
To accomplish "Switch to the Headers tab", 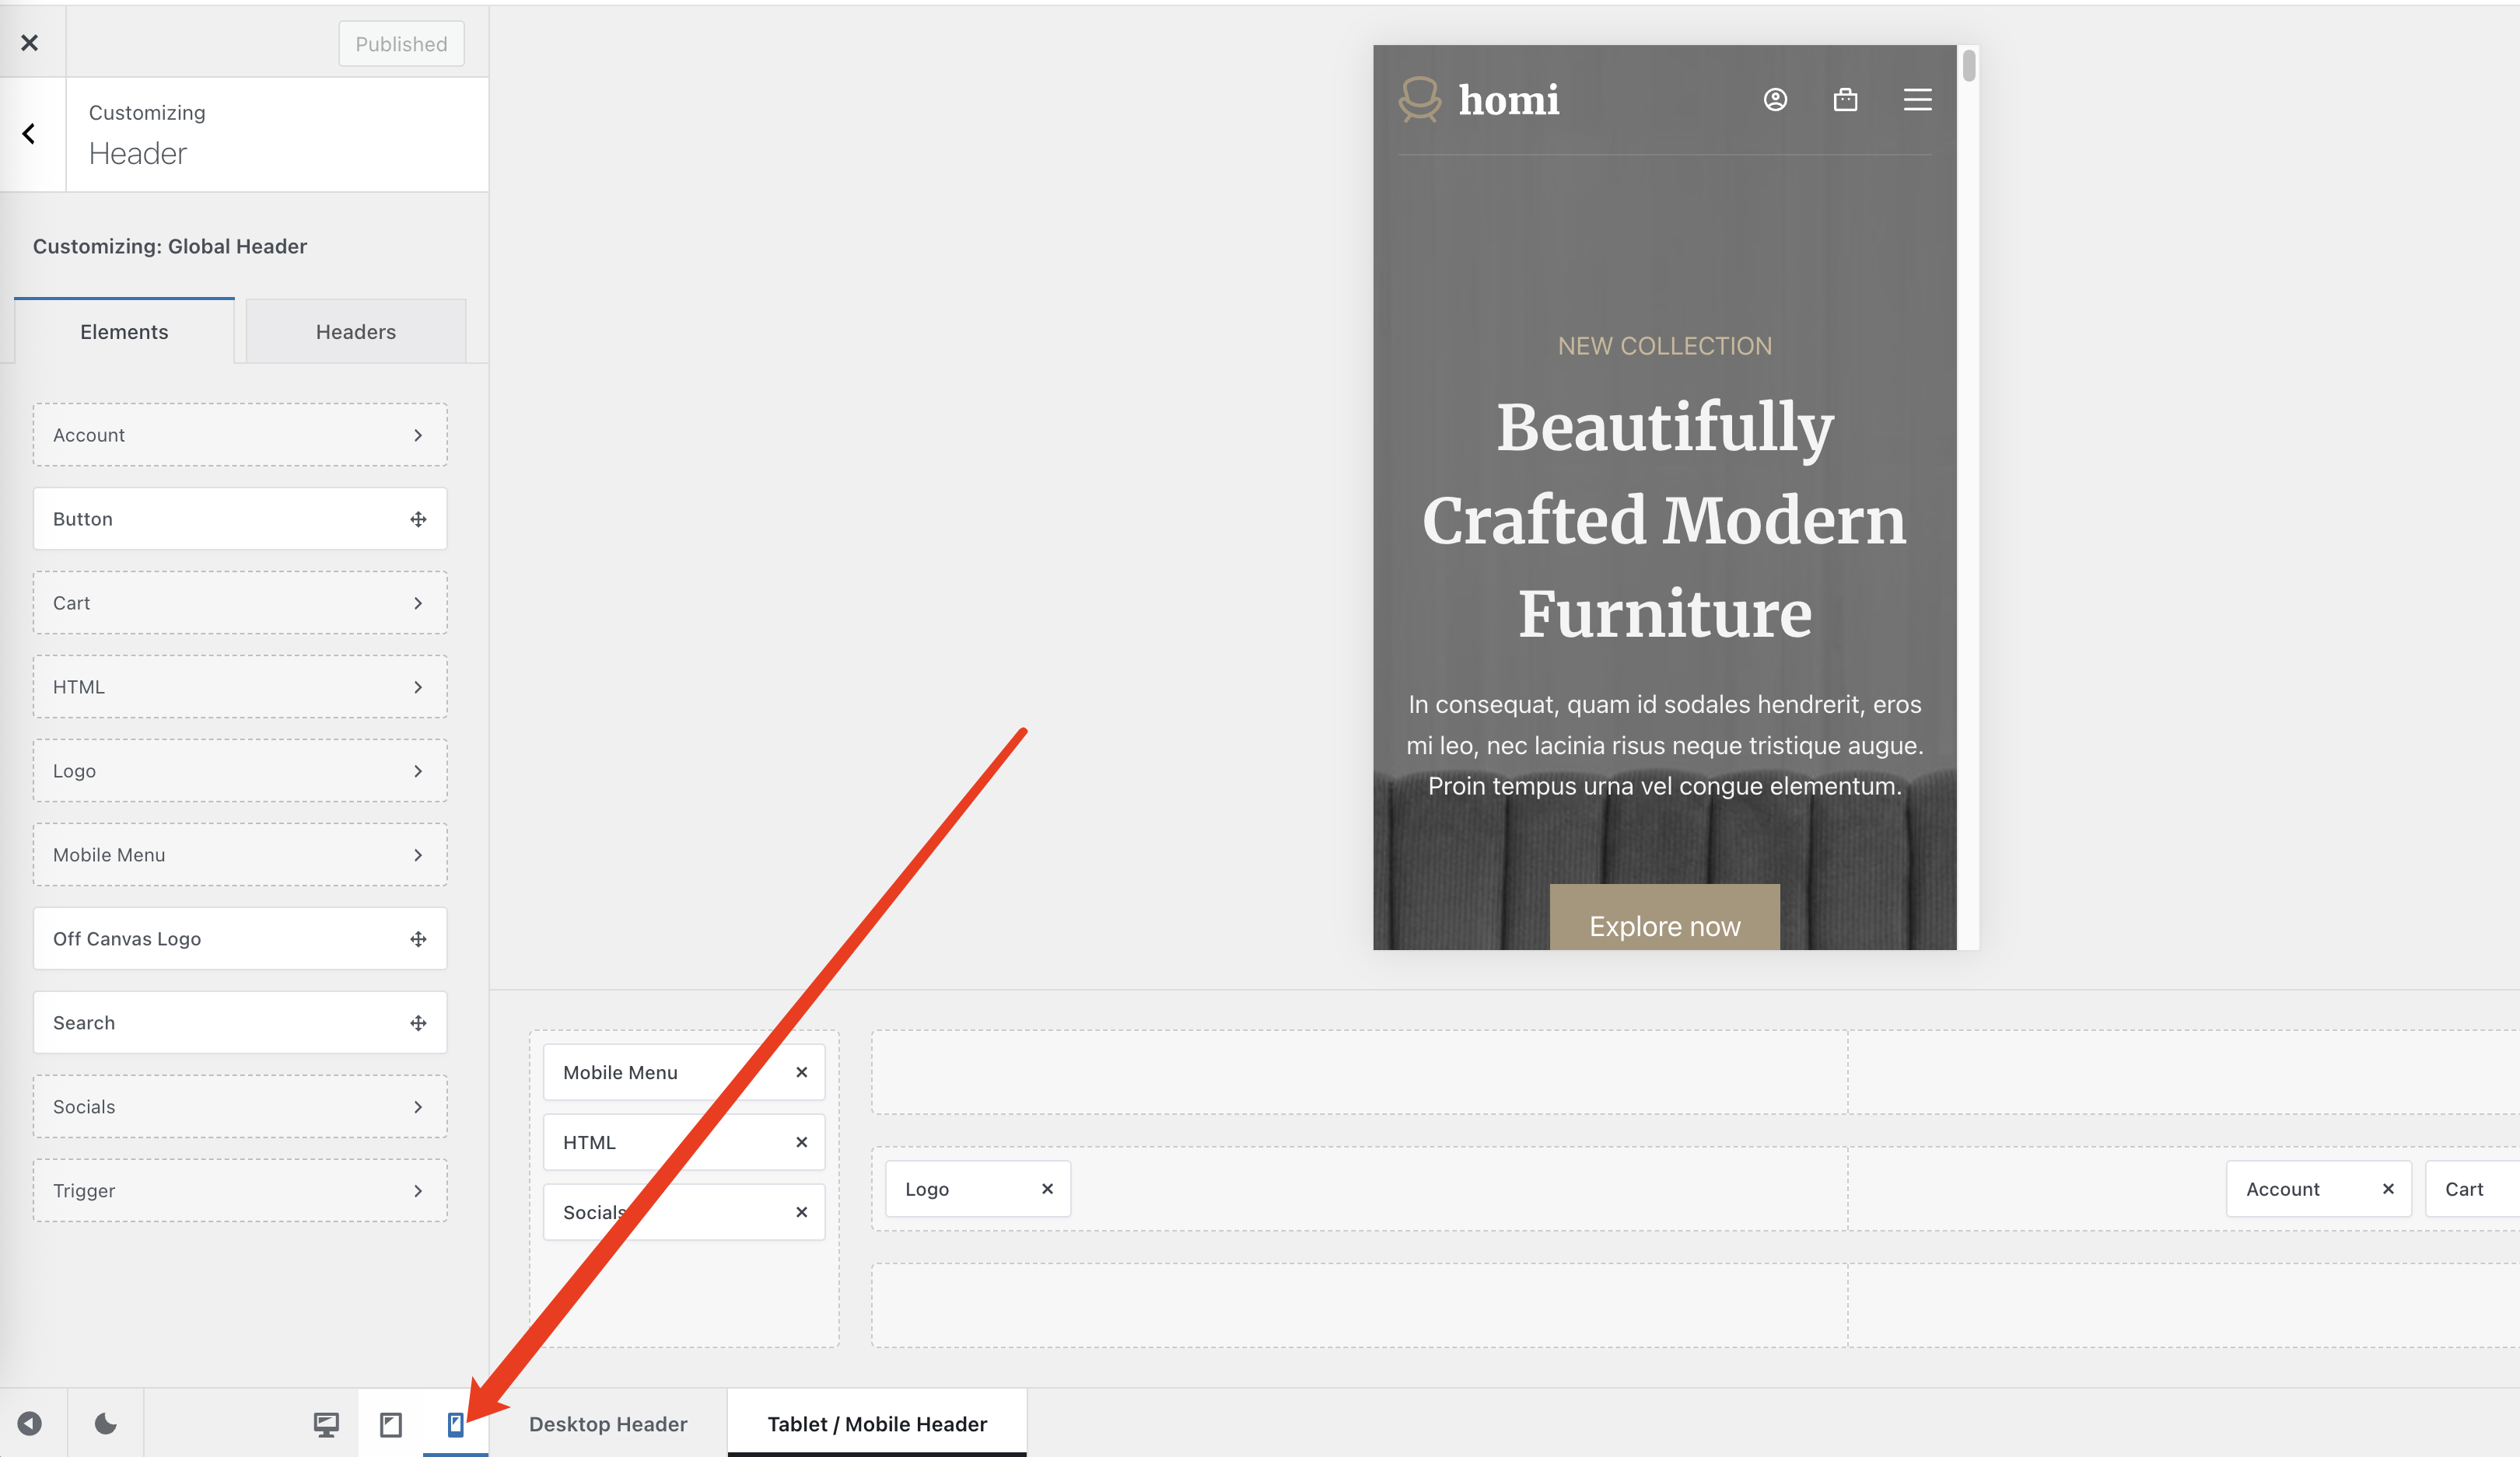I will 356,332.
